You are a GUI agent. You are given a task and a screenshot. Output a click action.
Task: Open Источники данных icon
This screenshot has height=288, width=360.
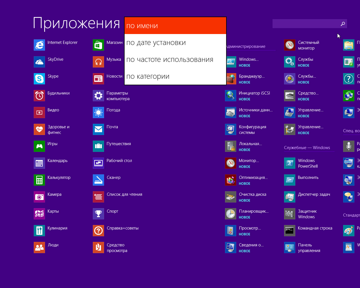[x=231, y=112]
